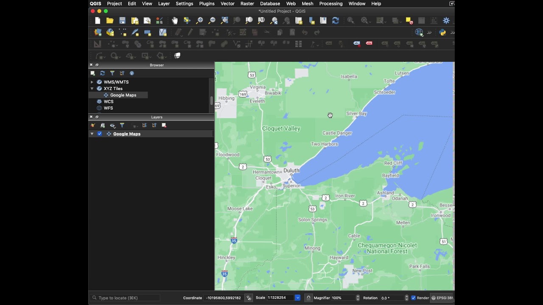Add selected layers in Browser panel

pos(92,73)
